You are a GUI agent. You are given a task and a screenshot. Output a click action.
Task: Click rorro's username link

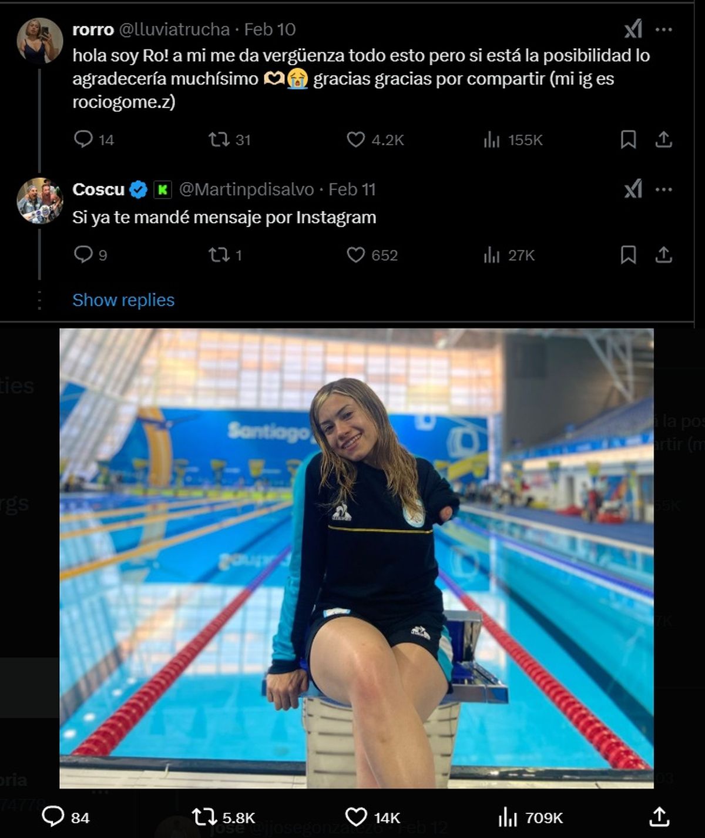[93, 29]
